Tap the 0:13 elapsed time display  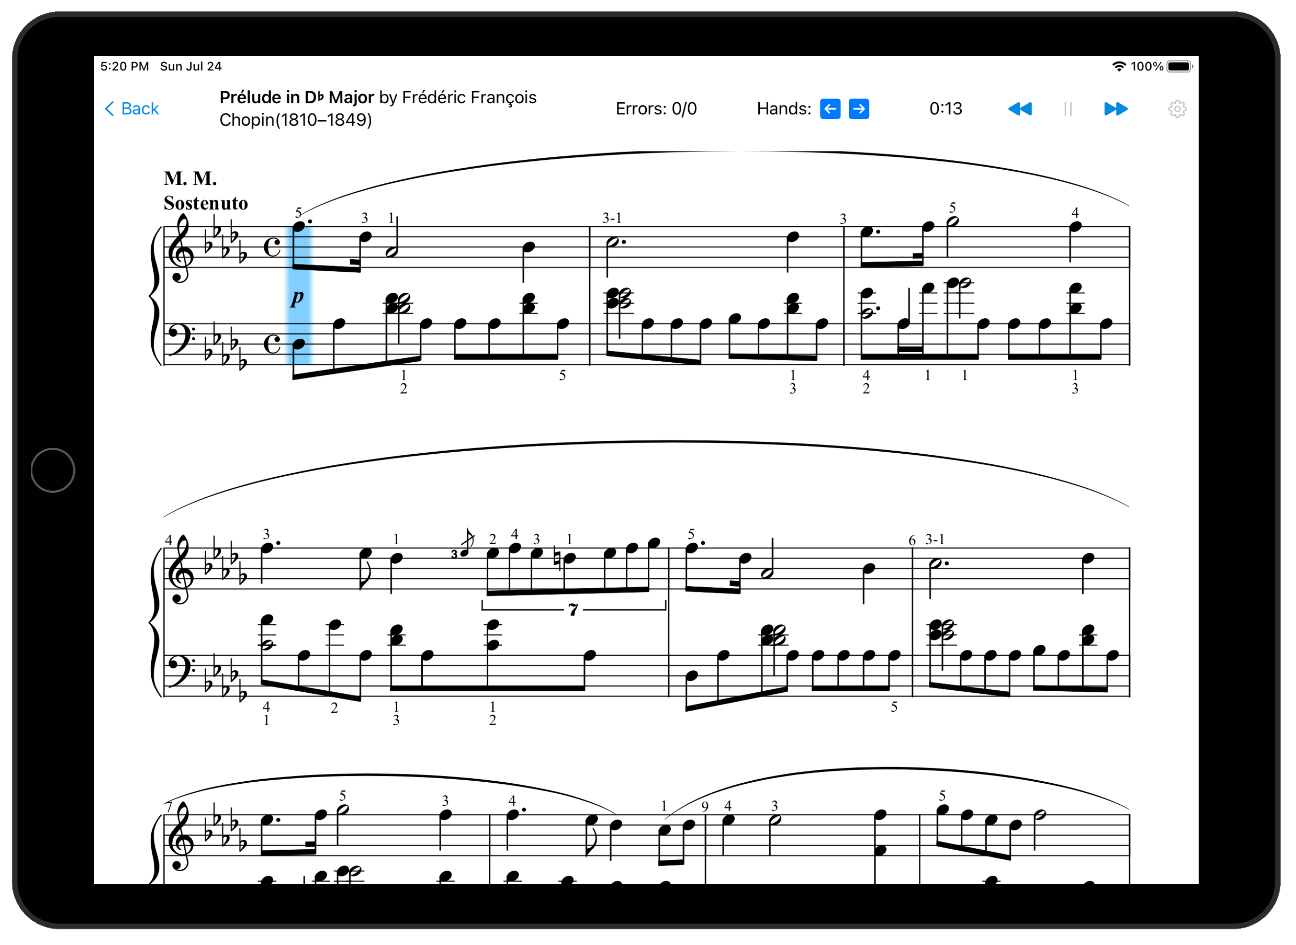pyautogui.click(x=947, y=109)
